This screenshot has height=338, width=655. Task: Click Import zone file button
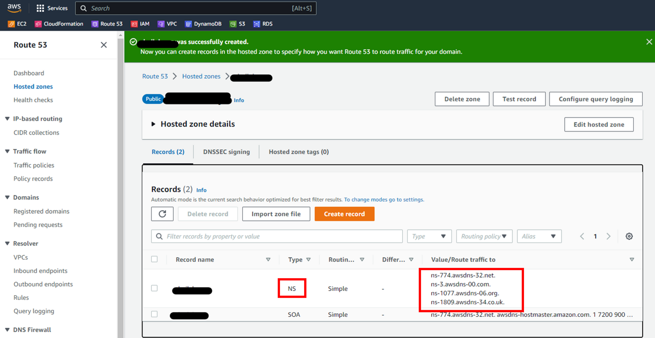(276, 214)
